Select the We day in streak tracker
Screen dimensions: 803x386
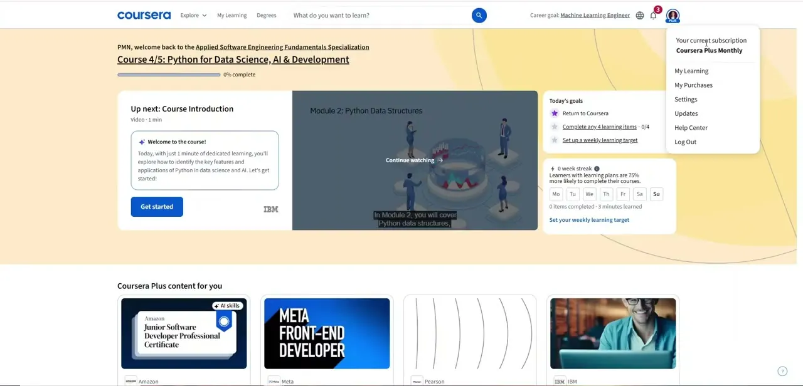(589, 194)
